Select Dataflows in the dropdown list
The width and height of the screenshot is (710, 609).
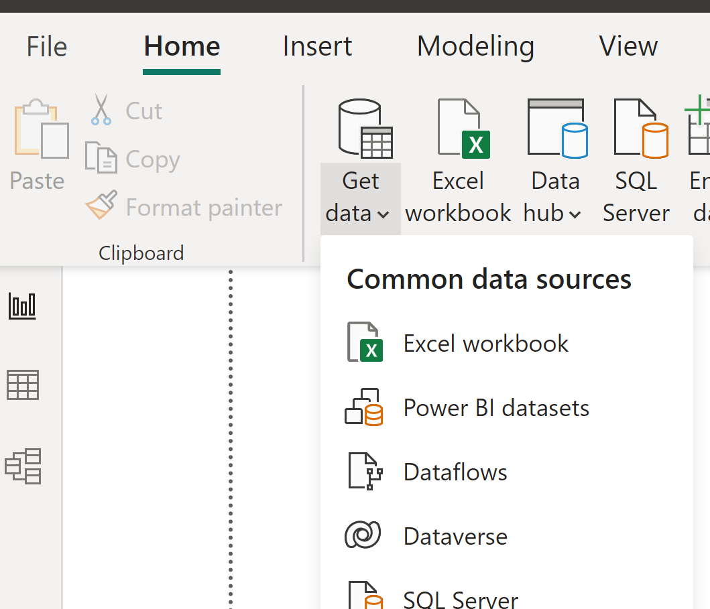pyautogui.click(x=455, y=472)
